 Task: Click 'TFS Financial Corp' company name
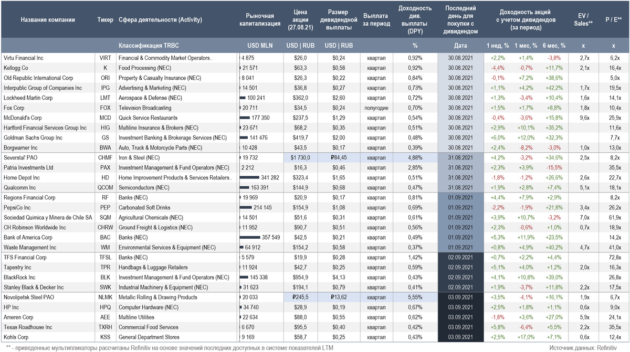coord(25,258)
